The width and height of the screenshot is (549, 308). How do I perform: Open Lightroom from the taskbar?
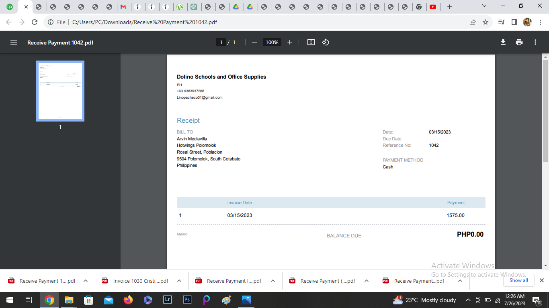click(167, 300)
